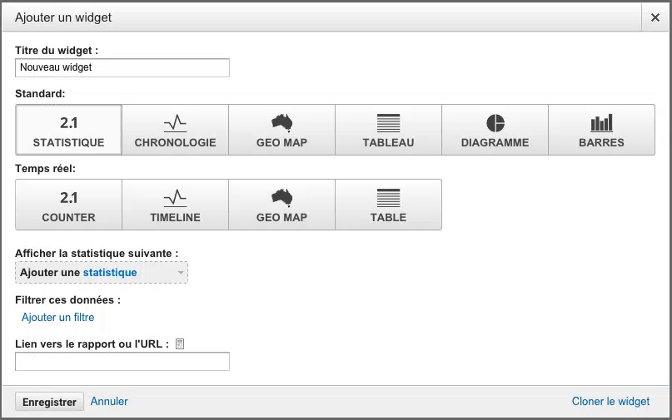Click the 'Ajouter un filtre' link
Screen dimensions: 672x420
coord(58,318)
